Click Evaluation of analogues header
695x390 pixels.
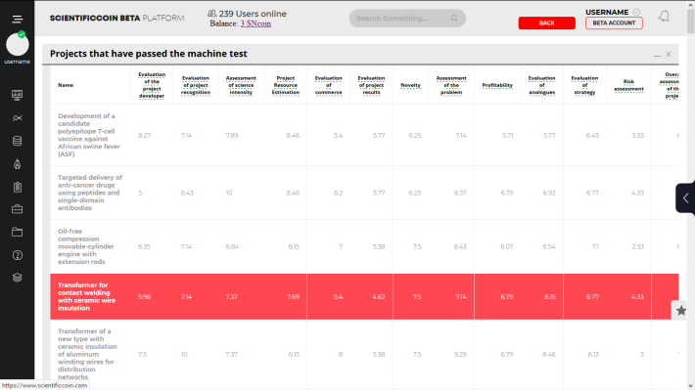541,85
